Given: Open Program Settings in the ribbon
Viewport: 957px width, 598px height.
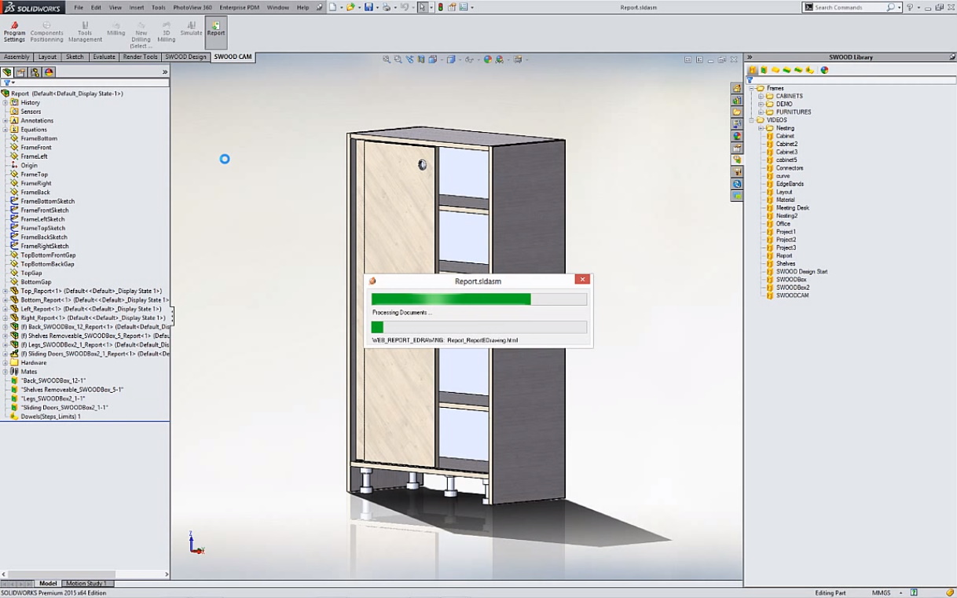Looking at the screenshot, I should pos(14,31).
